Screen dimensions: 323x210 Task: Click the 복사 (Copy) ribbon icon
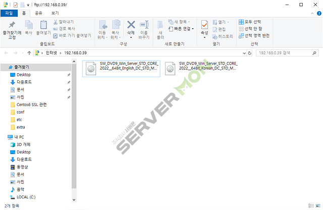click(29, 27)
